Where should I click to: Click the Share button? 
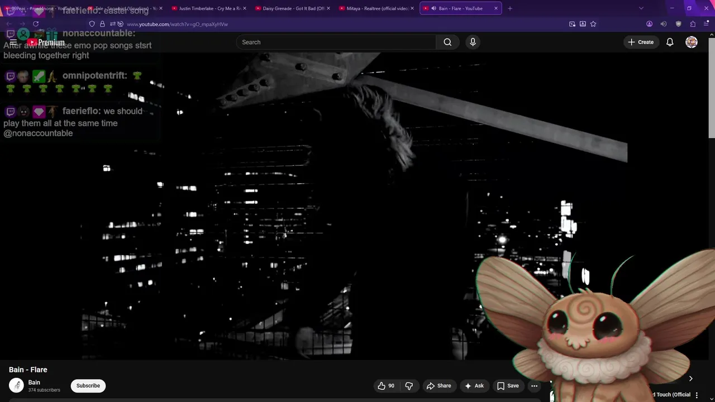tap(438, 386)
